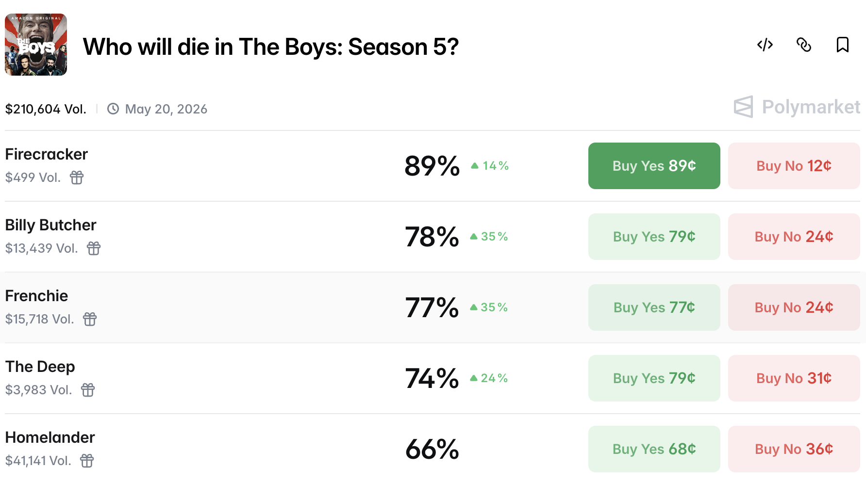The width and height of the screenshot is (866, 483).
Task: Click the Homelander outcome name
Action: [x=50, y=437]
